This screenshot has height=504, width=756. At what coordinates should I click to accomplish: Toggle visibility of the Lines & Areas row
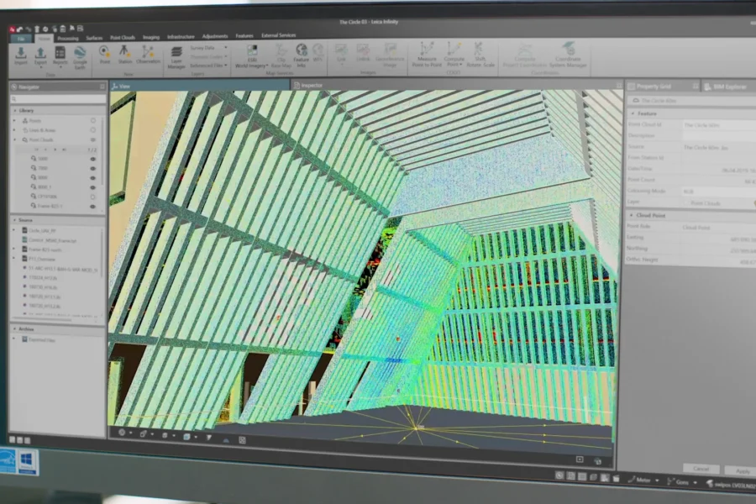[x=93, y=130]
